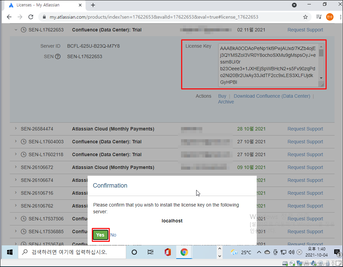This screenshot has width=343, height=267.
Task: Click trial clock icon beside SEN-L17604003
Action: click(x=23, y=142)
